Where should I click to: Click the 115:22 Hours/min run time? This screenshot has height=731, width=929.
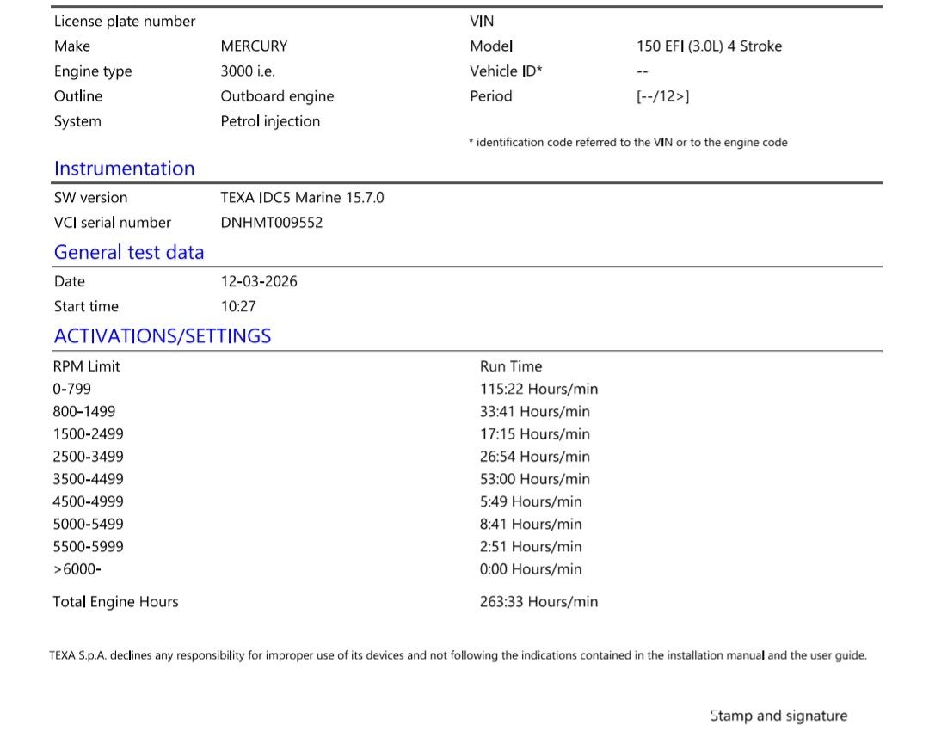[x=538, y=389]
